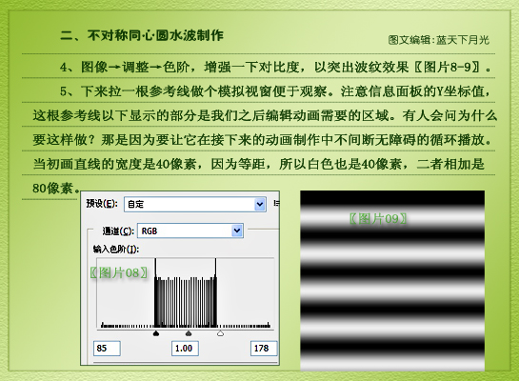Click the shadow input field showing 85
This screenshot has width=519, height=381.
(x=107, y=349)
